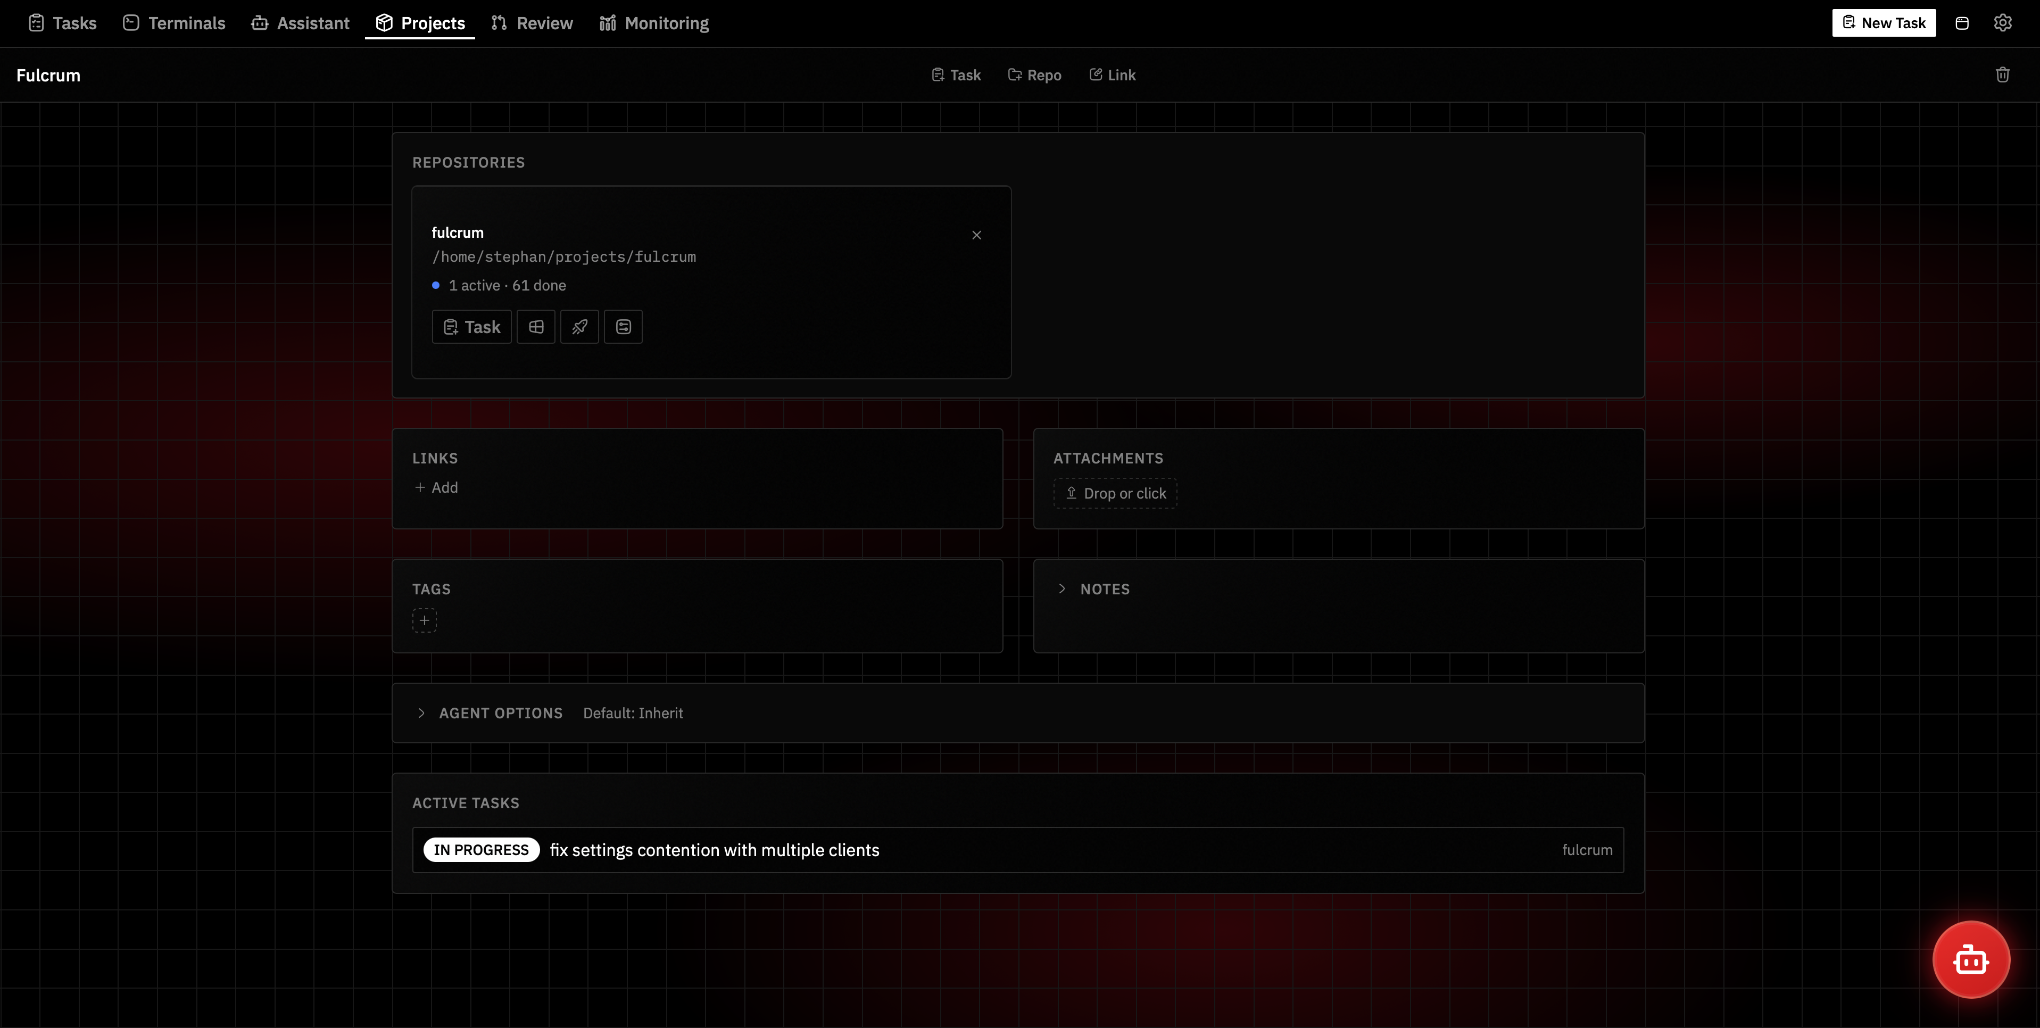Open the settings gear in top bar
The image size is (2040, 1028).
pos(2002,23)
